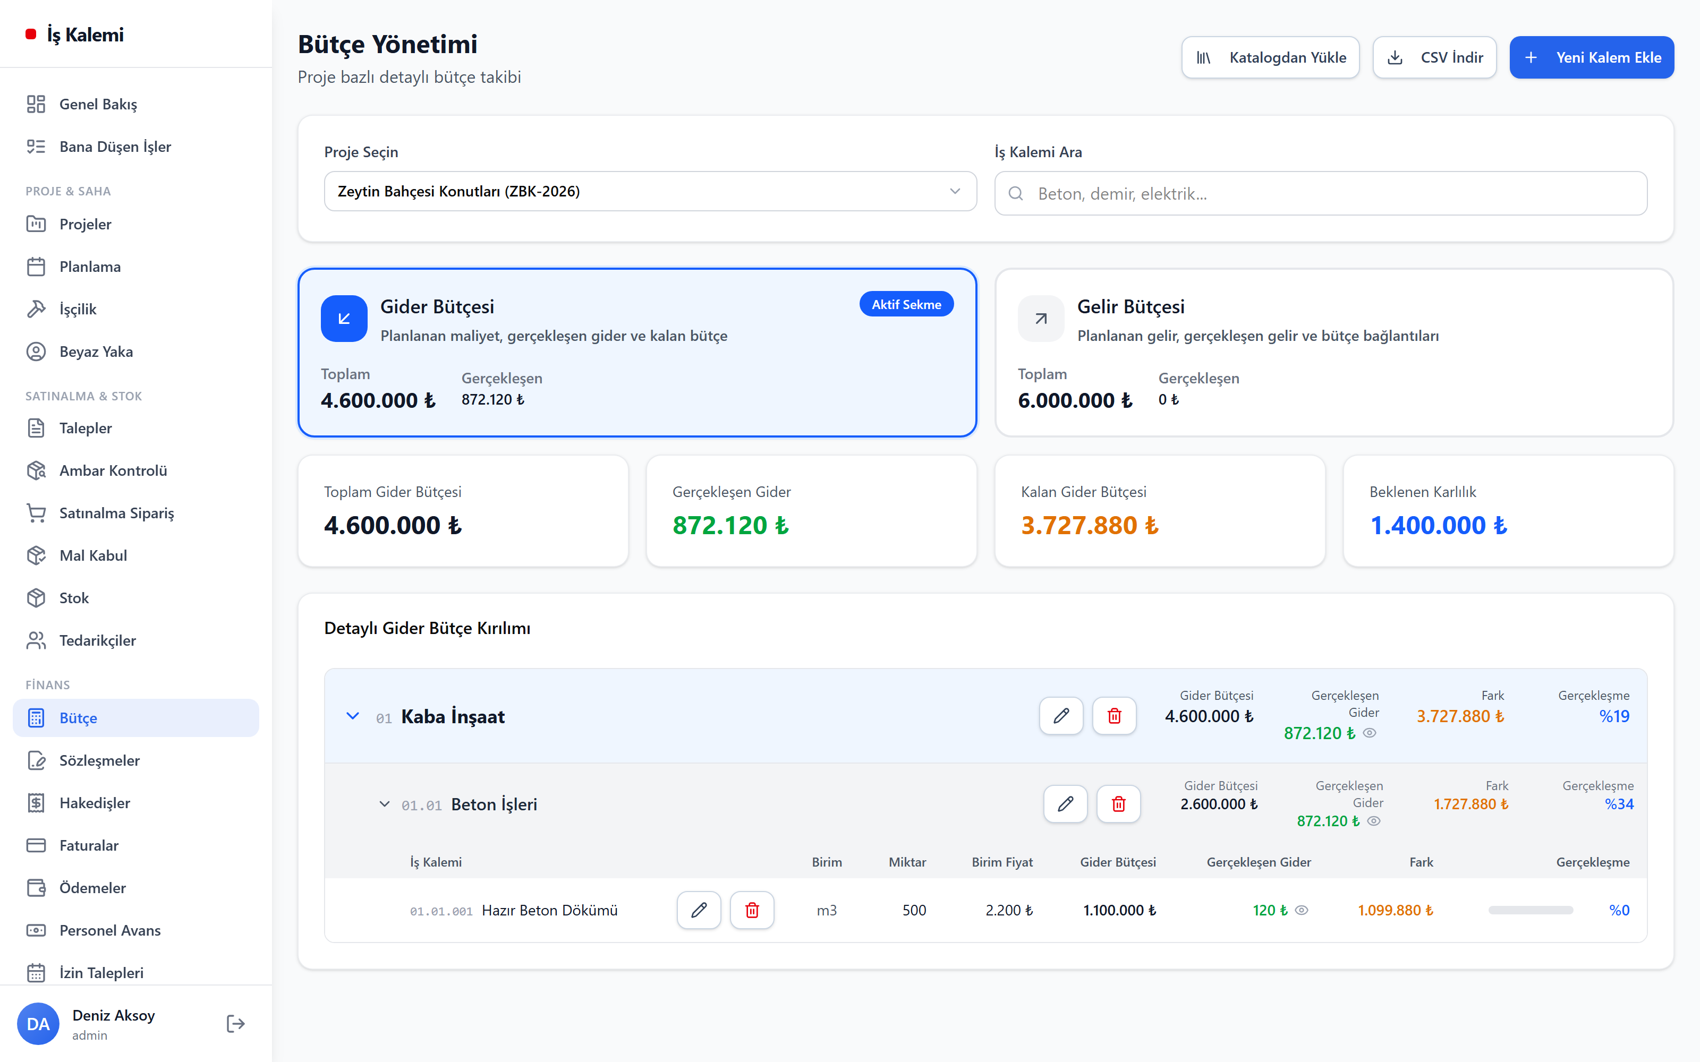This screenshot has width=1700, height=1062.
Task: Show Beton İşleri gerçekleşen gider details eye
Action: tap(1373, 821)
